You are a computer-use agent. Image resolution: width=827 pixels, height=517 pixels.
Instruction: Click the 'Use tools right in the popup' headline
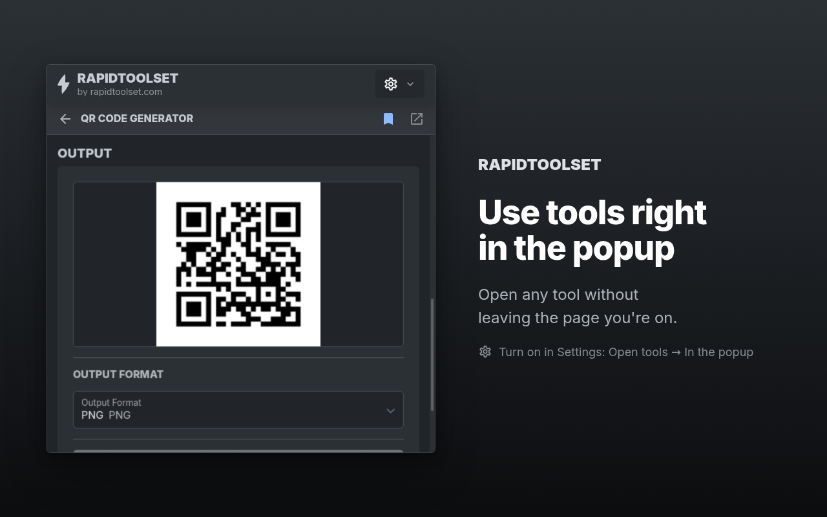[x=592, y=230]
